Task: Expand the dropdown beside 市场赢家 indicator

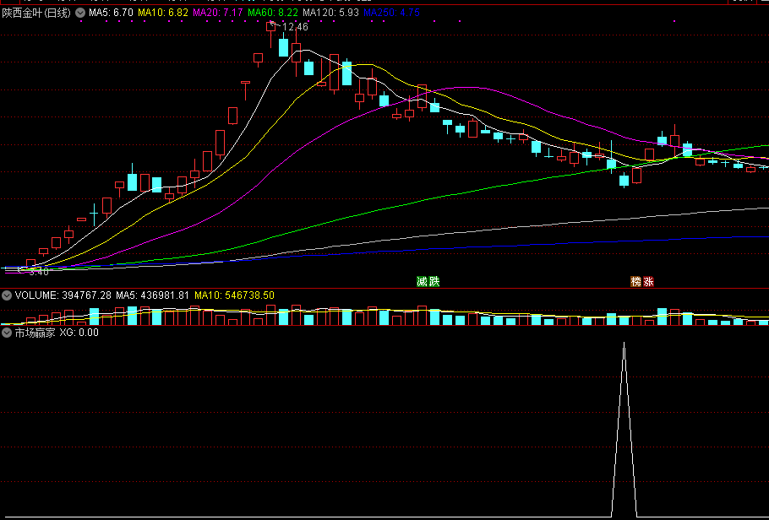Action: (x=7, y=333)
